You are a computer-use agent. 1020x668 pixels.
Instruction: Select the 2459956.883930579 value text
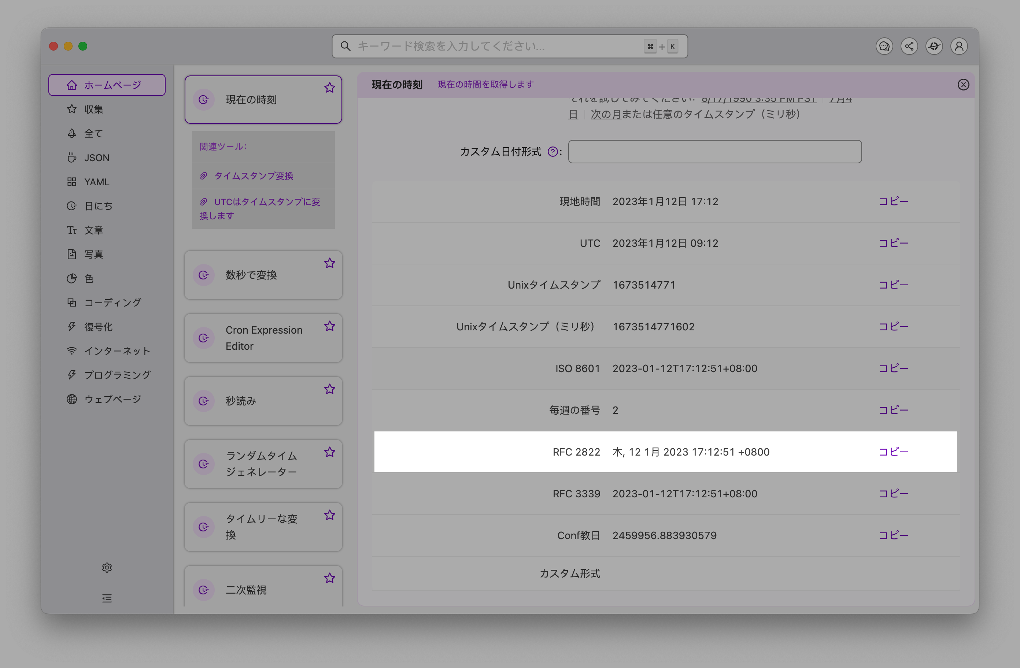click(x=665, y=535)
